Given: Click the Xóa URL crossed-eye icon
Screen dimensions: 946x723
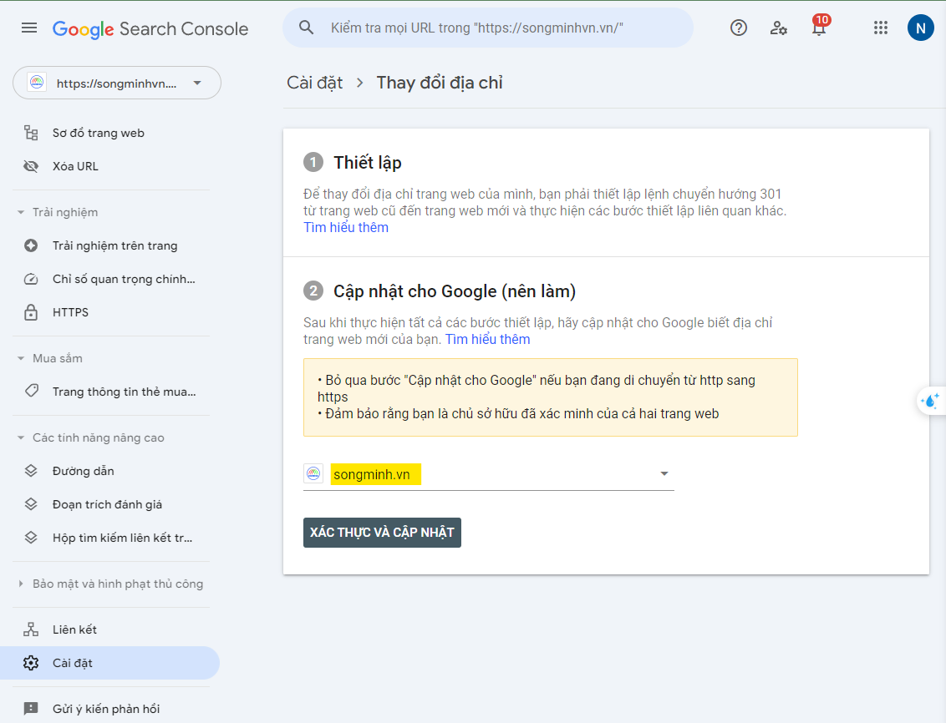Looking at the screenshot, I should pos(31,166).
